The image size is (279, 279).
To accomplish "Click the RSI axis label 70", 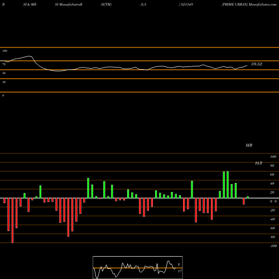I will (4, 64).
